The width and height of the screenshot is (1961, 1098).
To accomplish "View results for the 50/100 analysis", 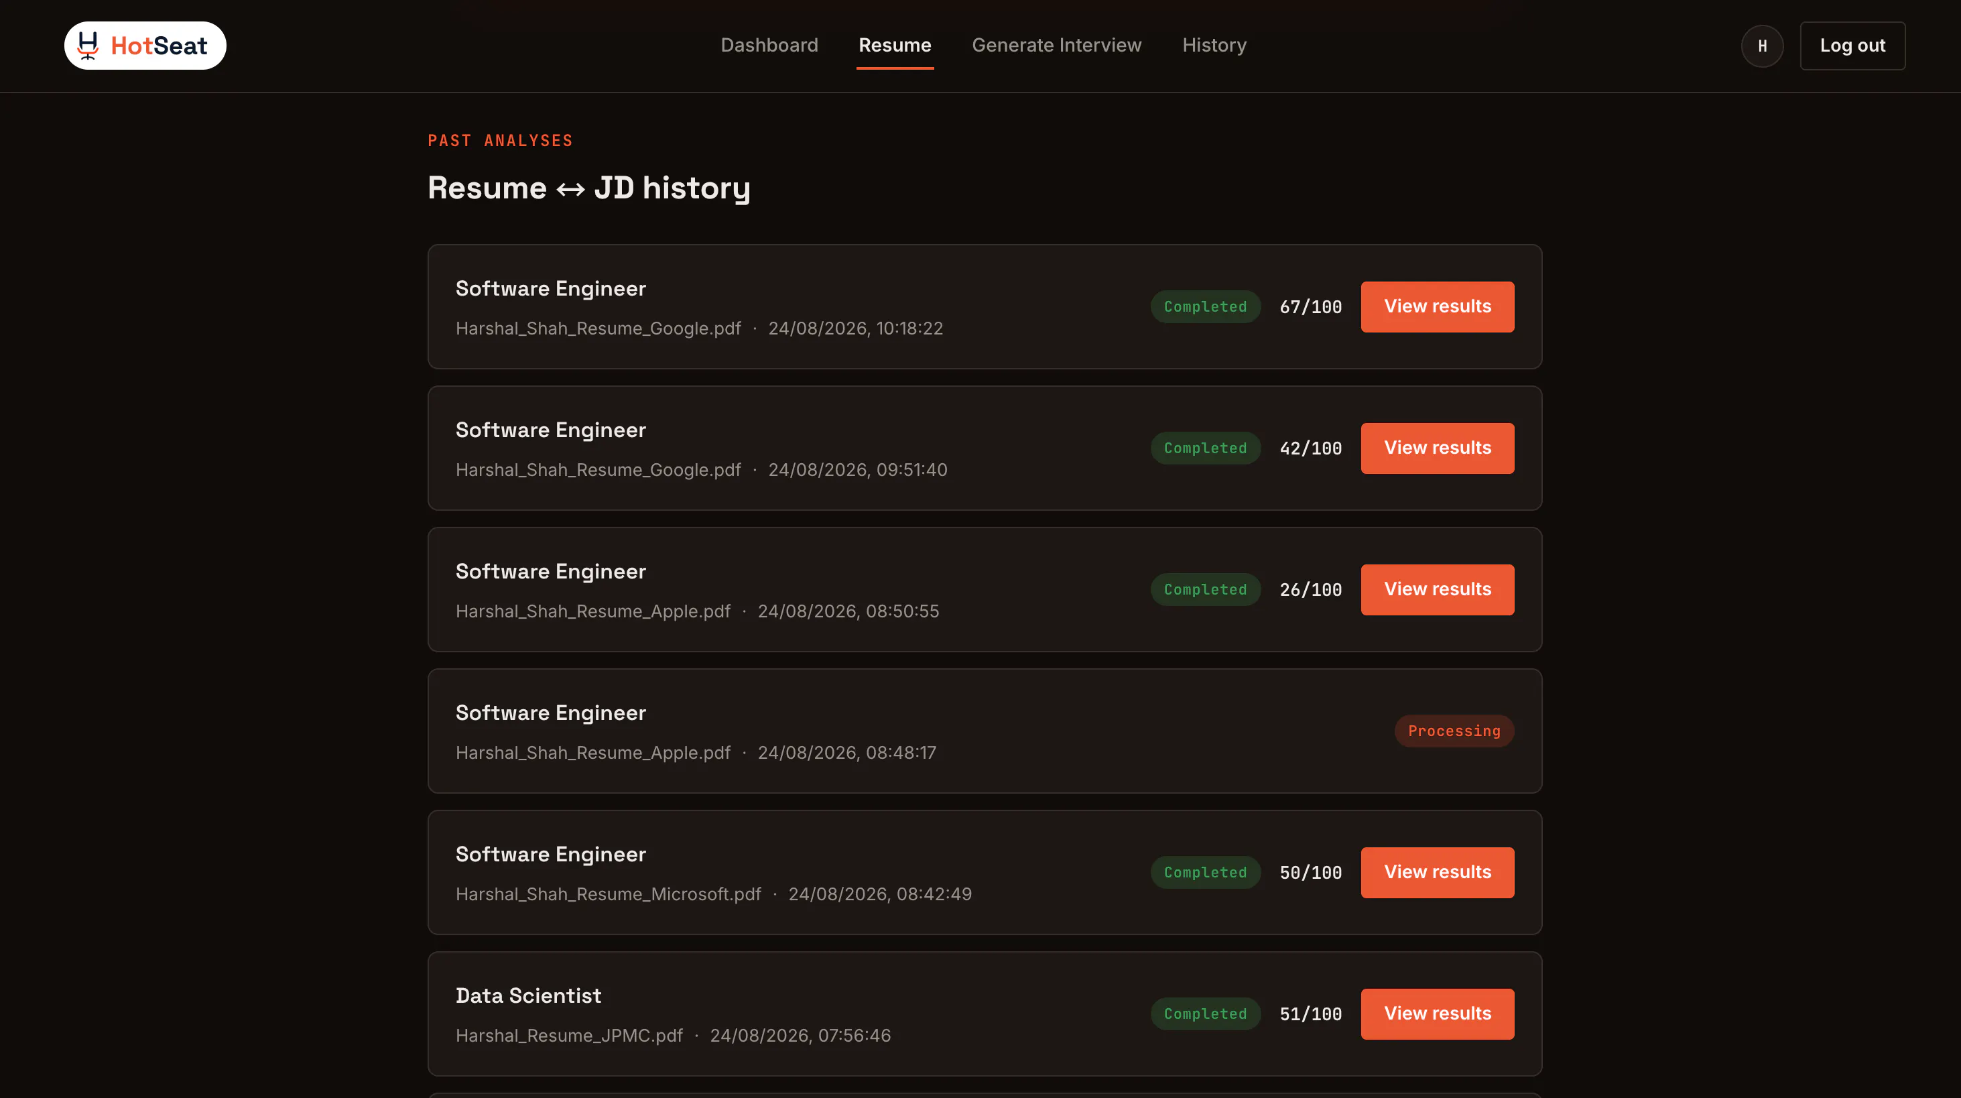I will pos(1438,873).
